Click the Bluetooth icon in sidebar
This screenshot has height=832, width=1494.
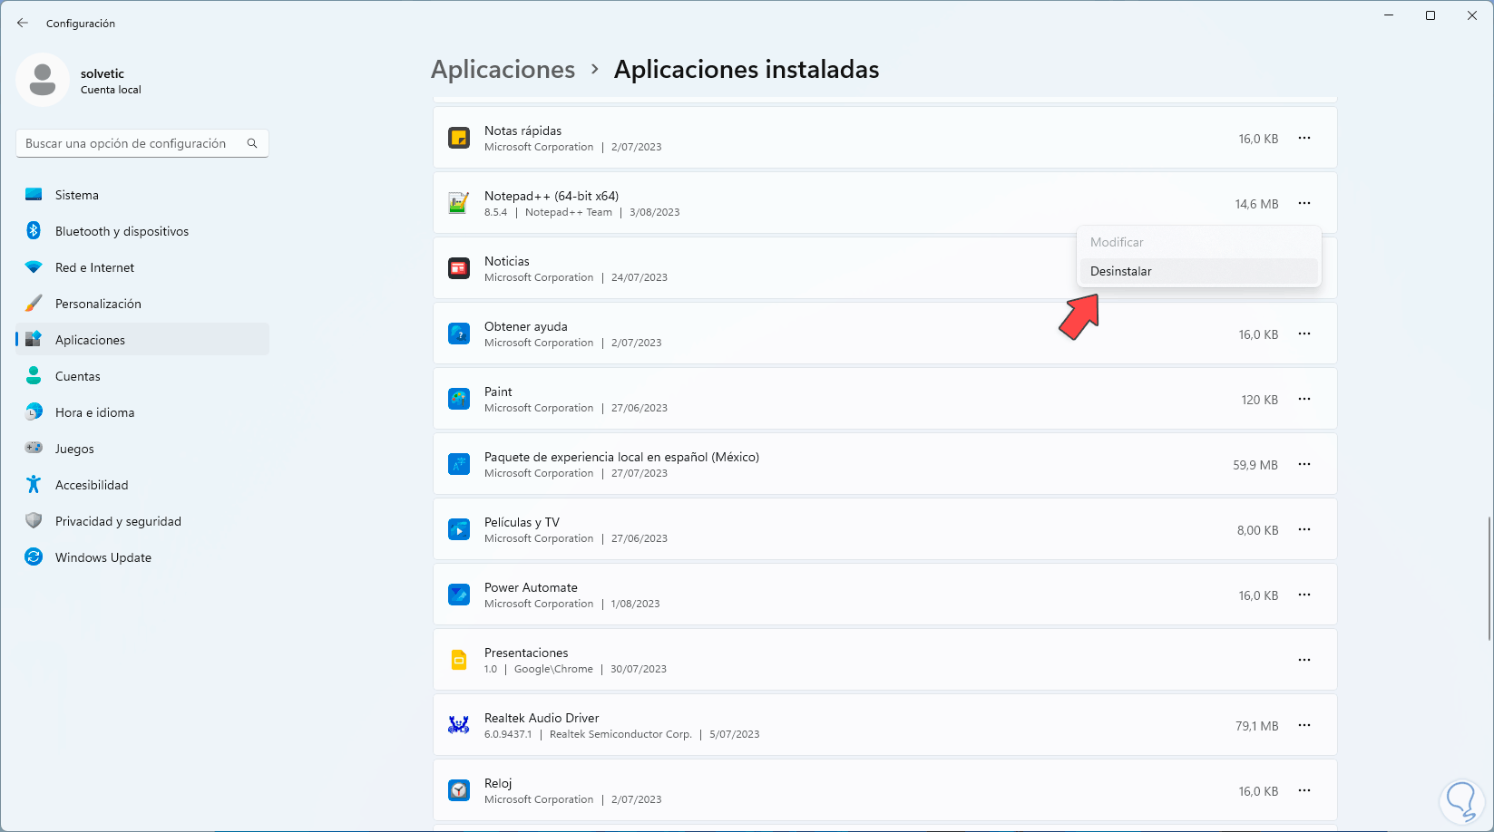point(34,231)
